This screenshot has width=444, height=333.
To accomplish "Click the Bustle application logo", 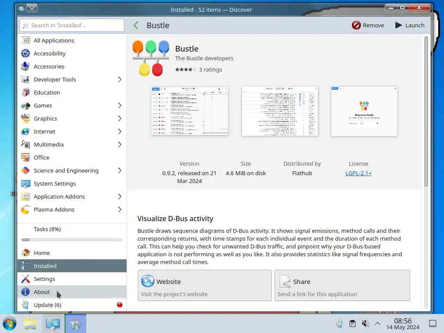I will [151, 58].
